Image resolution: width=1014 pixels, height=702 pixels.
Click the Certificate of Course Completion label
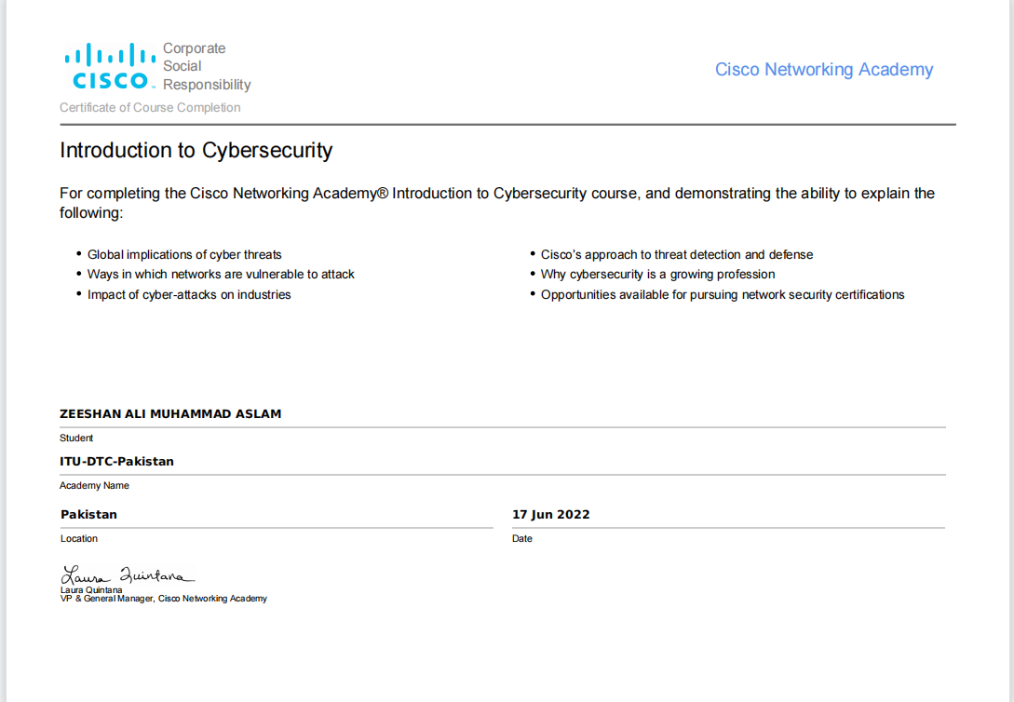(x=150, y=107)
